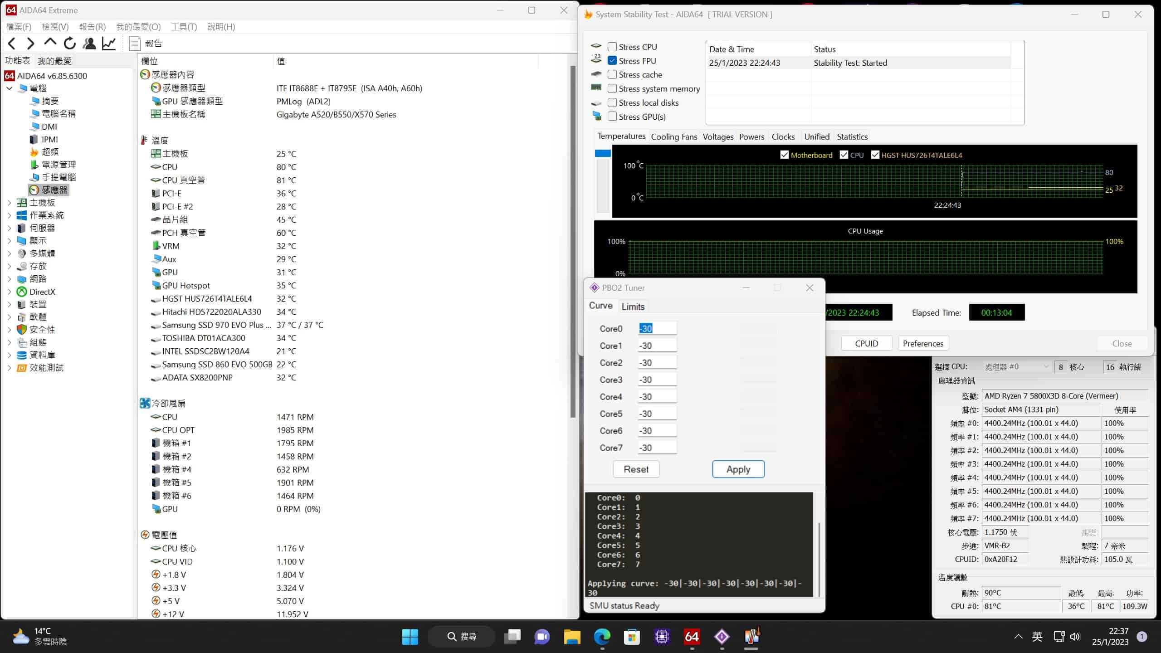Click the taskbar 搜尋 search box
The height and width of the screenshot is (653, 1161).
[461, 637]
